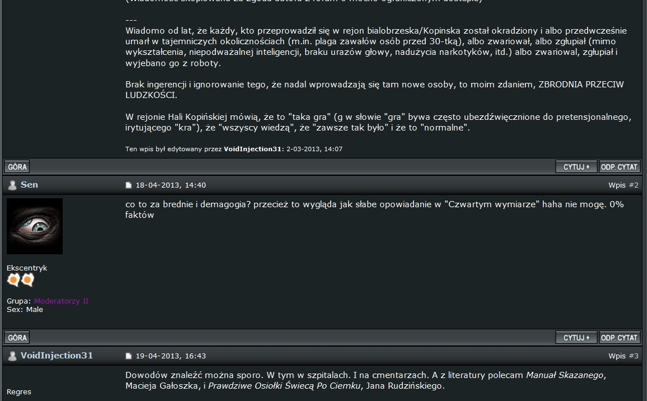
Task: Open permalink Wpis #3
Action: click(633, 356)
